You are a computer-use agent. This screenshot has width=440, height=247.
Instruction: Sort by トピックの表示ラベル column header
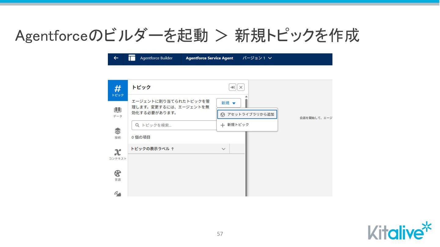pyautogui.click(x=152, y=149)
